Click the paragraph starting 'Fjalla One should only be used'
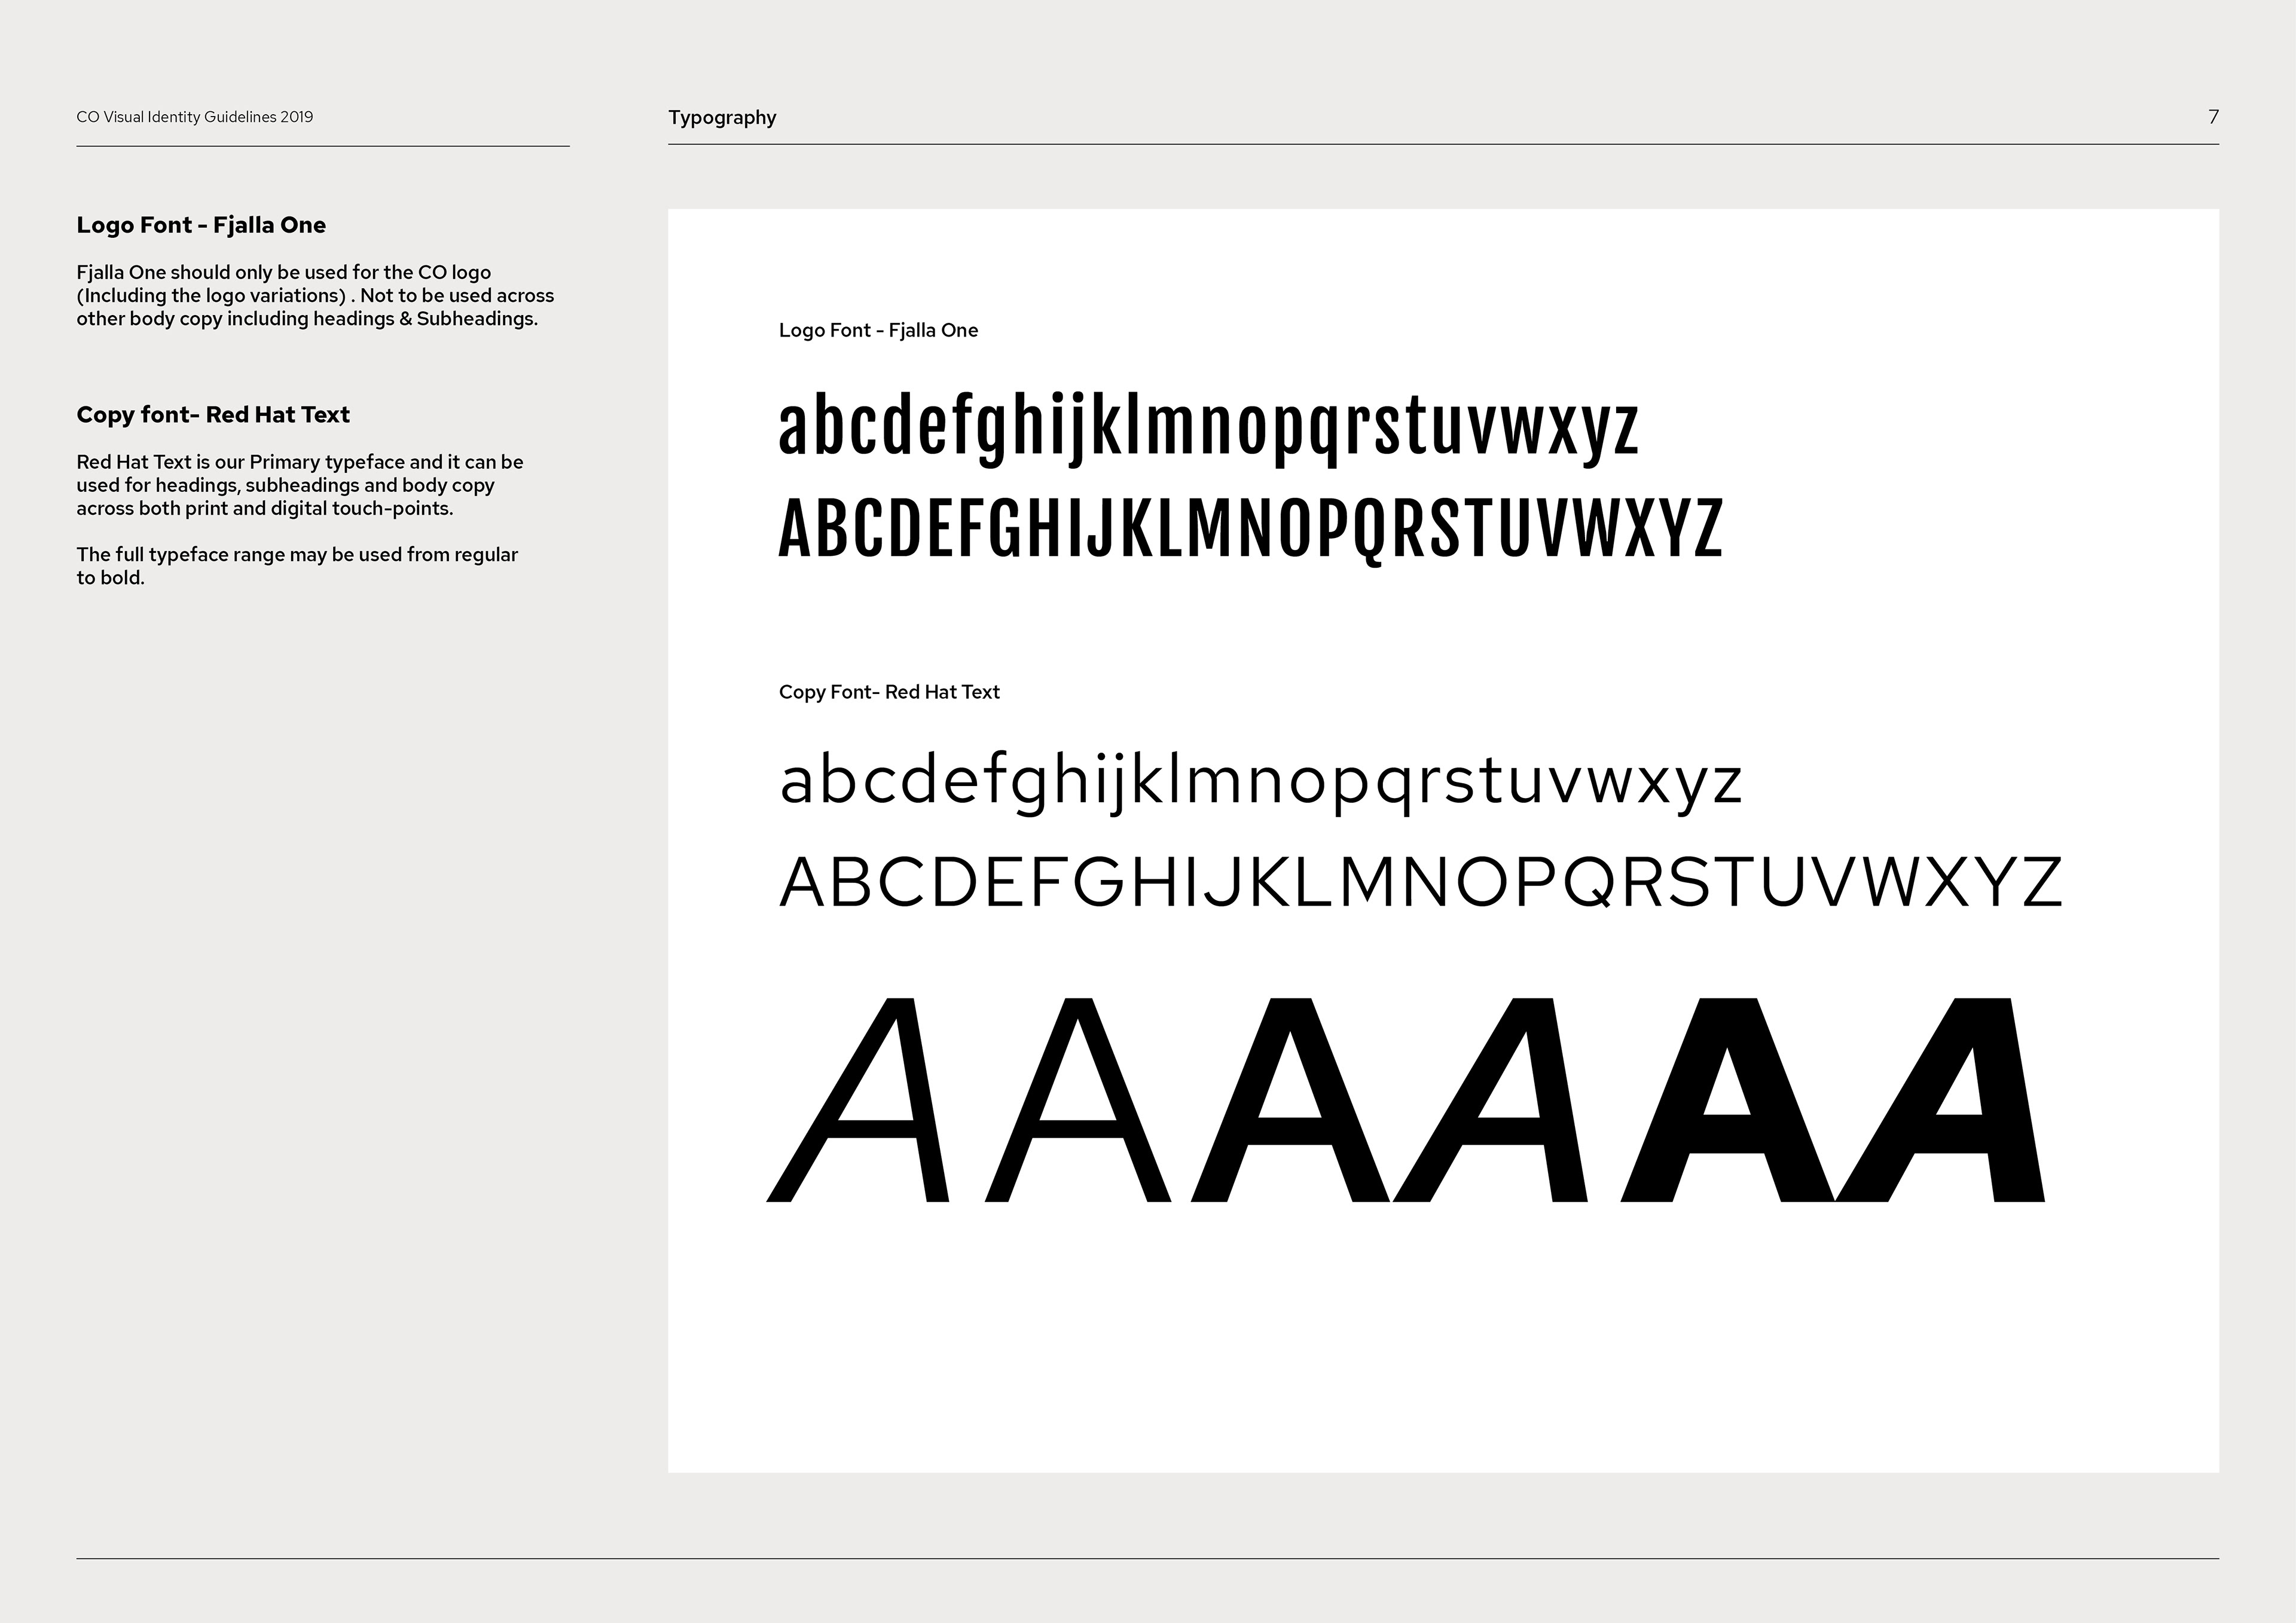The image size is (2296, 1623). [x=315, y=295]
